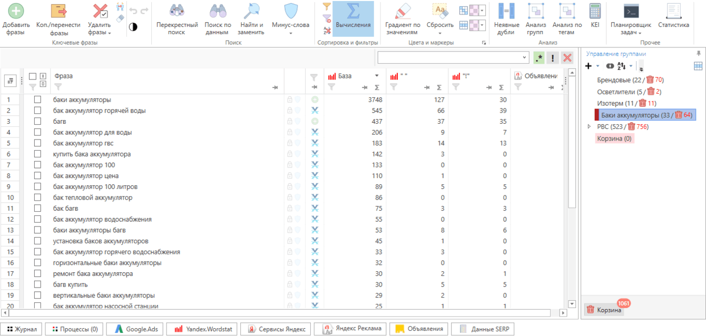The width and height of the screenshot is (706, 336).
Task: Open the База column dropdown arrow
Action: click(x=377, y=76)
